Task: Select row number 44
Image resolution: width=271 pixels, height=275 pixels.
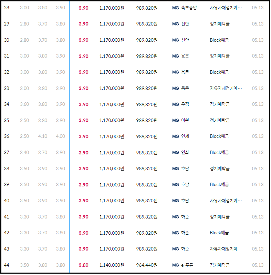Action: click(x=7, y=265)
